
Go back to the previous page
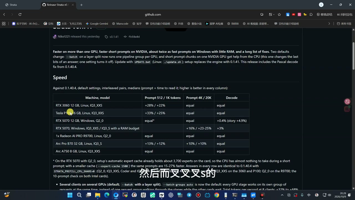tap(4, 14)
